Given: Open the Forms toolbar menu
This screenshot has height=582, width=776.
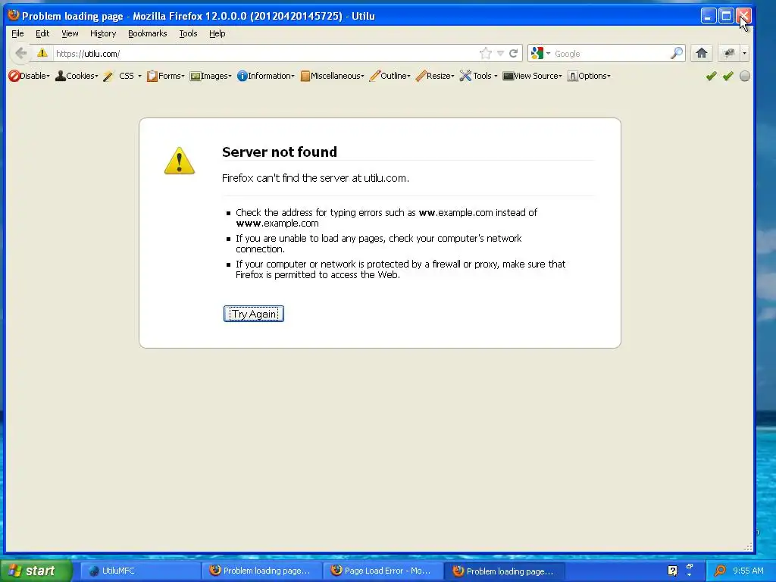Looking at the screenshot, I should (165, 76).
